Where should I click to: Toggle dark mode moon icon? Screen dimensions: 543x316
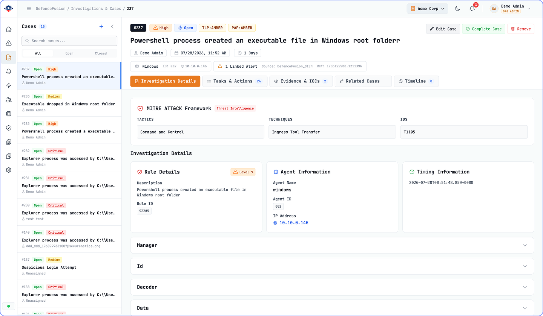click(457, 8)
